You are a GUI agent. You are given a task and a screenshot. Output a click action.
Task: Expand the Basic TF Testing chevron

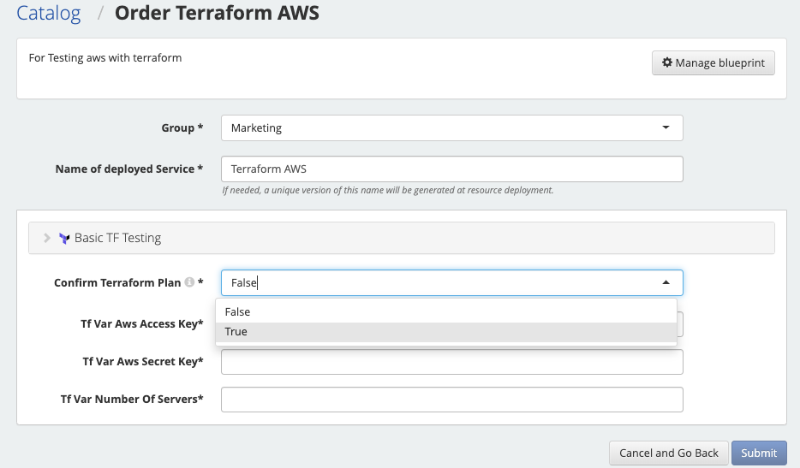(x=47, y=238)
